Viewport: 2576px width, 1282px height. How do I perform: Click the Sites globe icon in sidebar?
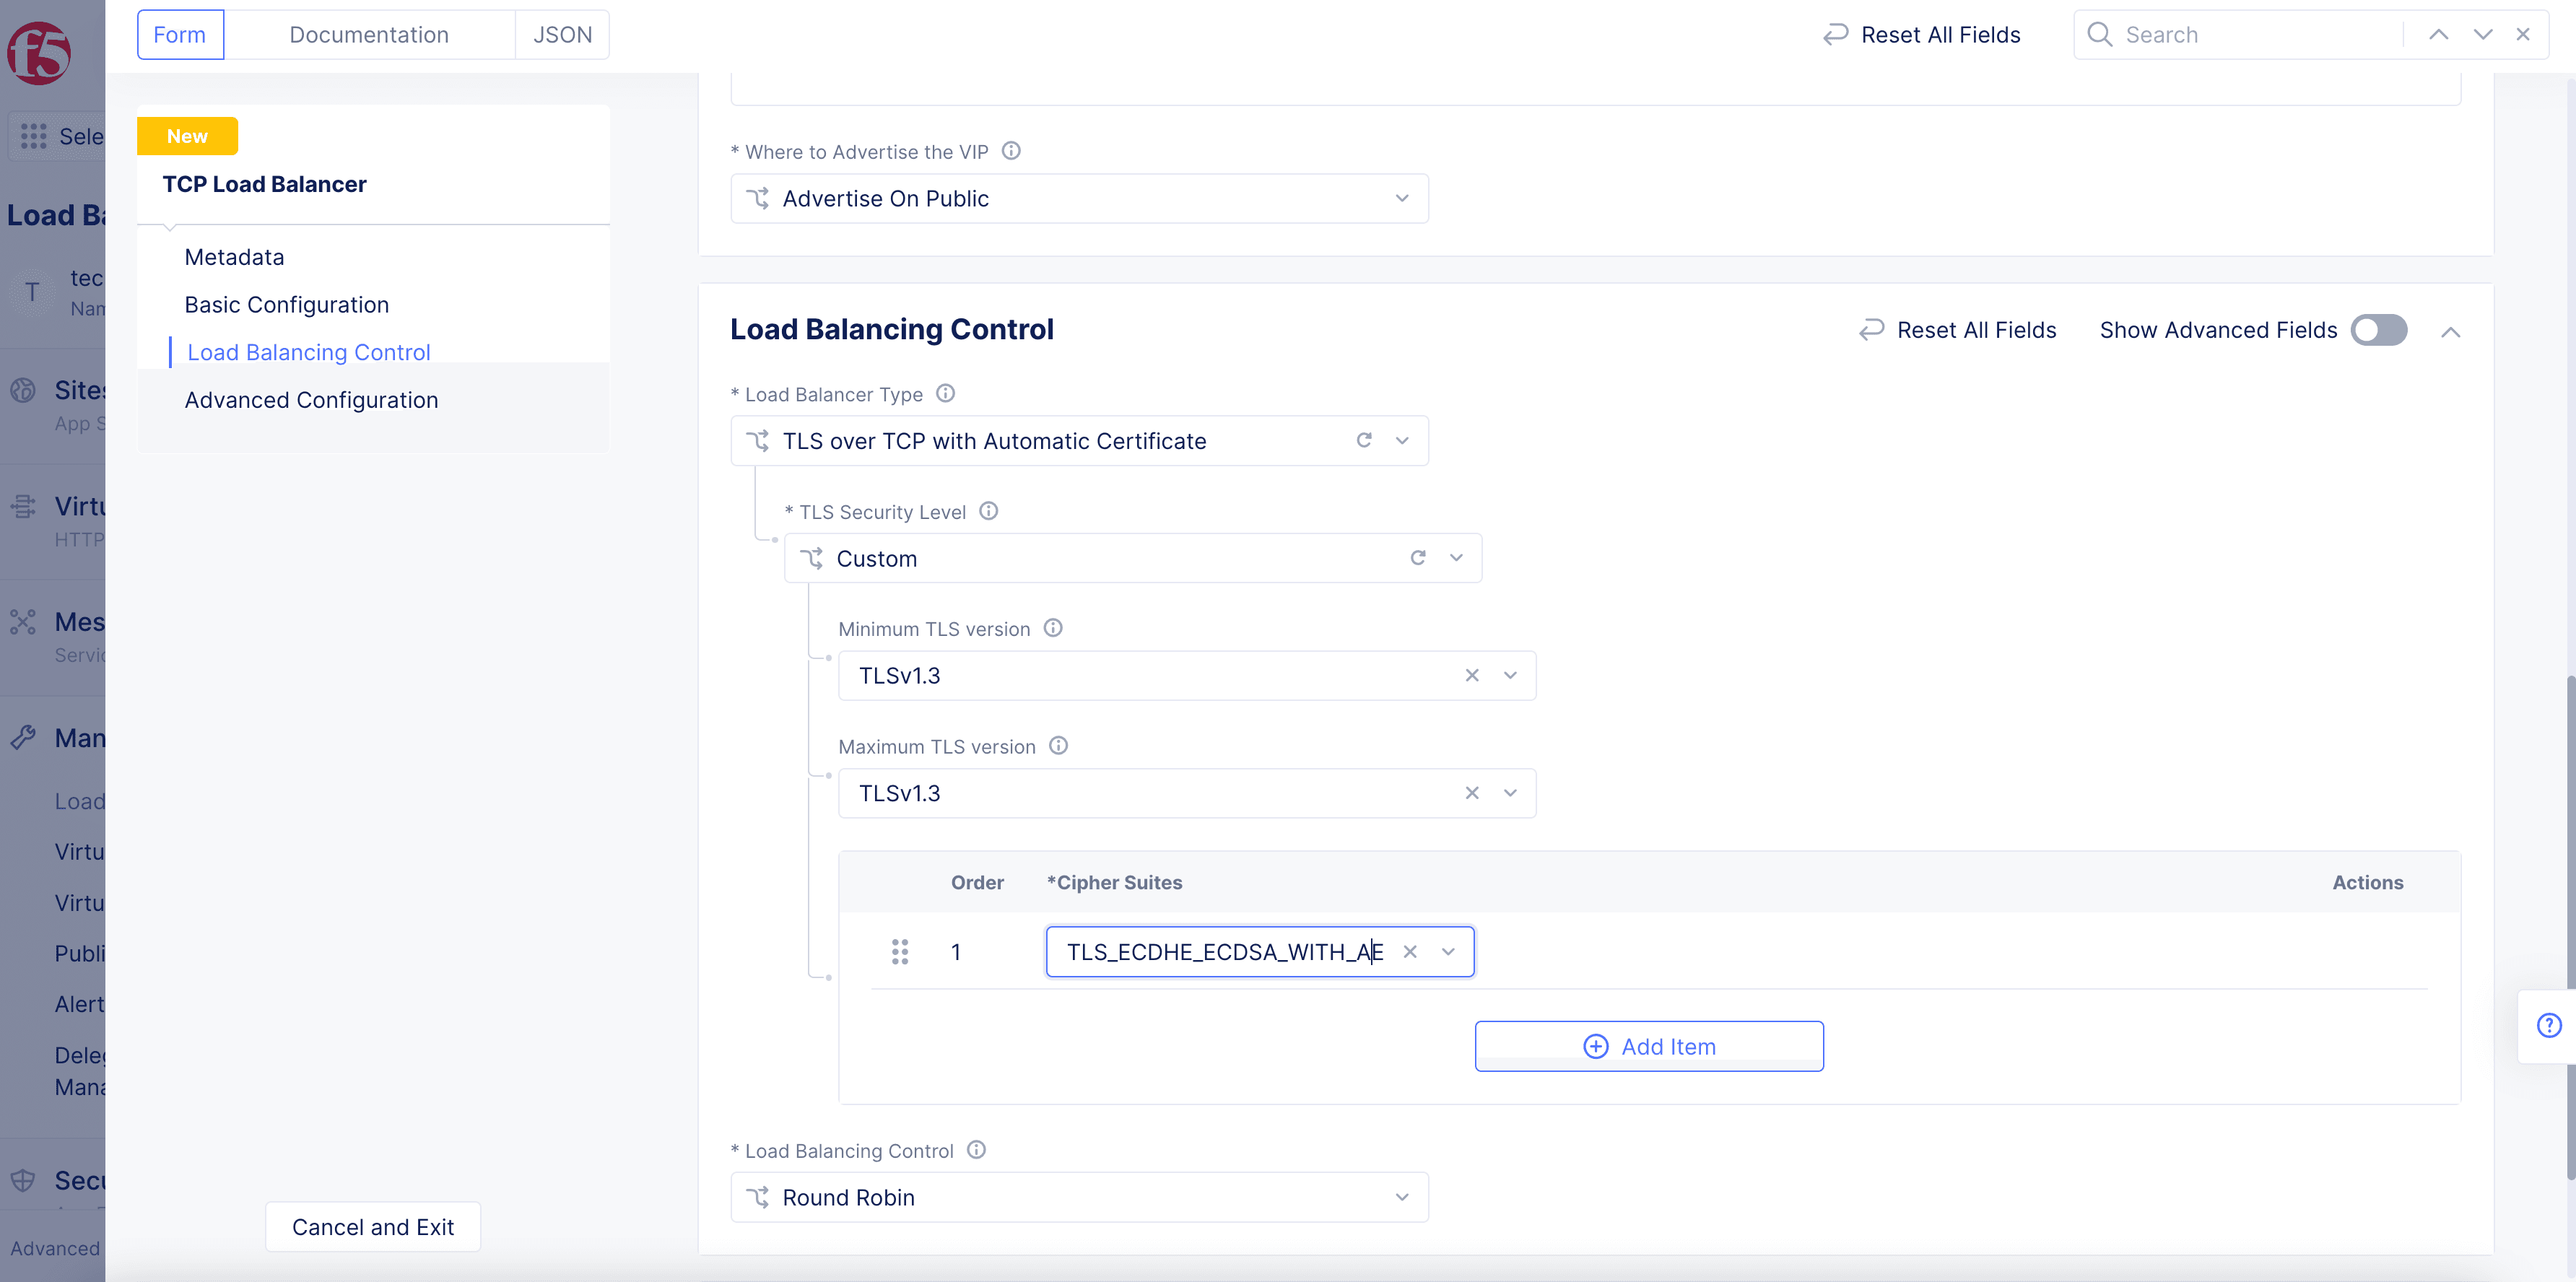[23, 390]
